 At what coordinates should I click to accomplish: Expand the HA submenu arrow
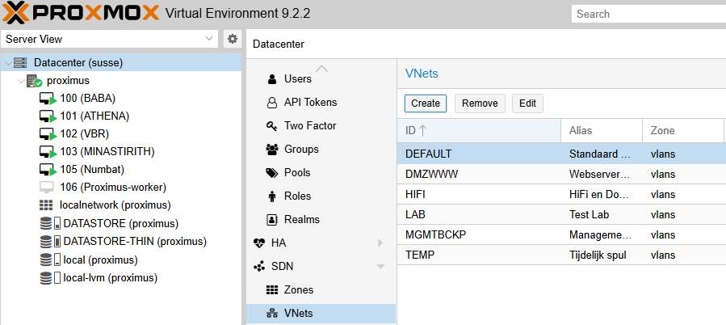coord(380,243)
